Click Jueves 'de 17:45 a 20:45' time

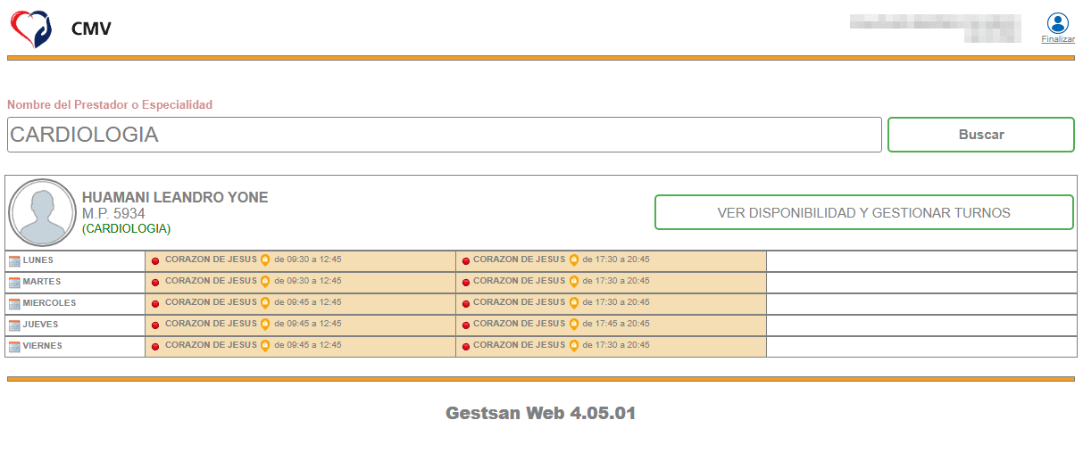coord(616,324)
